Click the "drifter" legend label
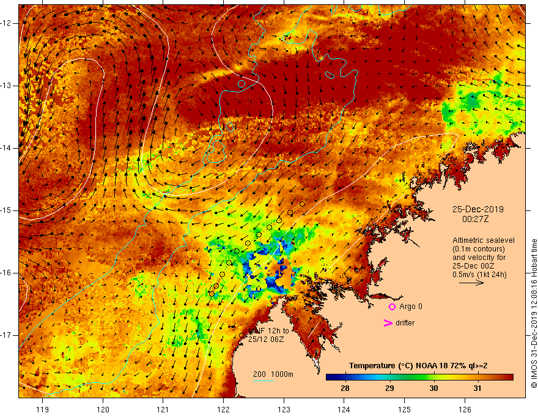Viewport: 538px width, 416px height. (405, 323)
